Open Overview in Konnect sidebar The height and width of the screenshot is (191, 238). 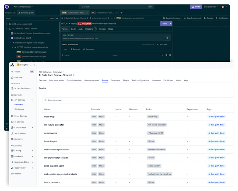[x=17, y=77]
